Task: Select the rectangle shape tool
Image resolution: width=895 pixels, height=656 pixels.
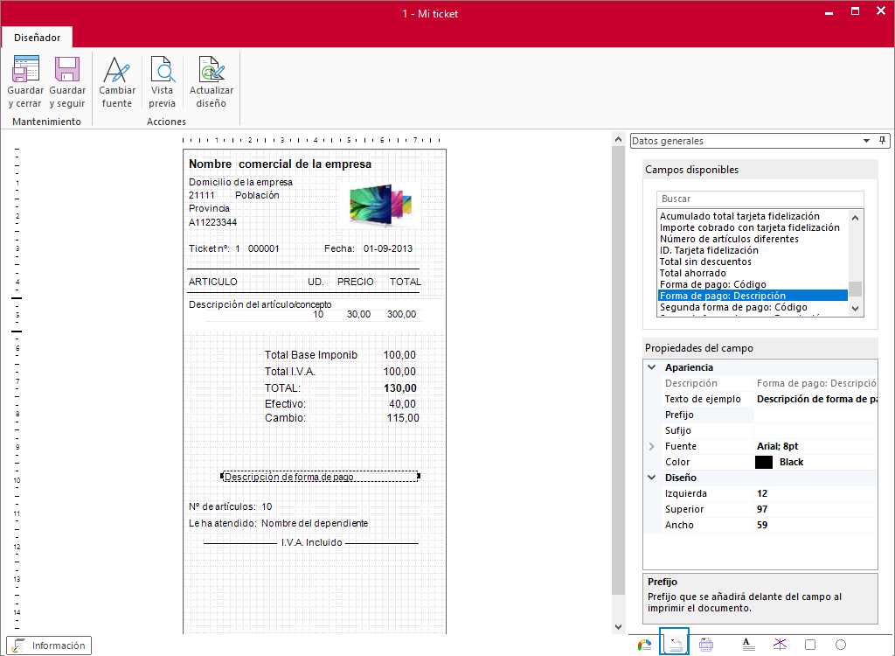Action: coord(810,646)
